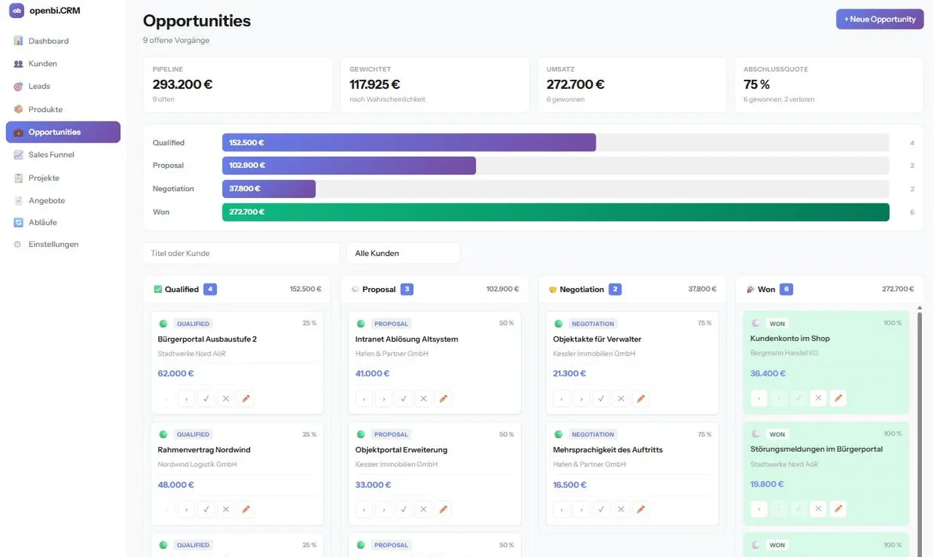Click the customer name Bergmann Handel KG
Viewport: 934px width, 557px height.
[784, 352]
